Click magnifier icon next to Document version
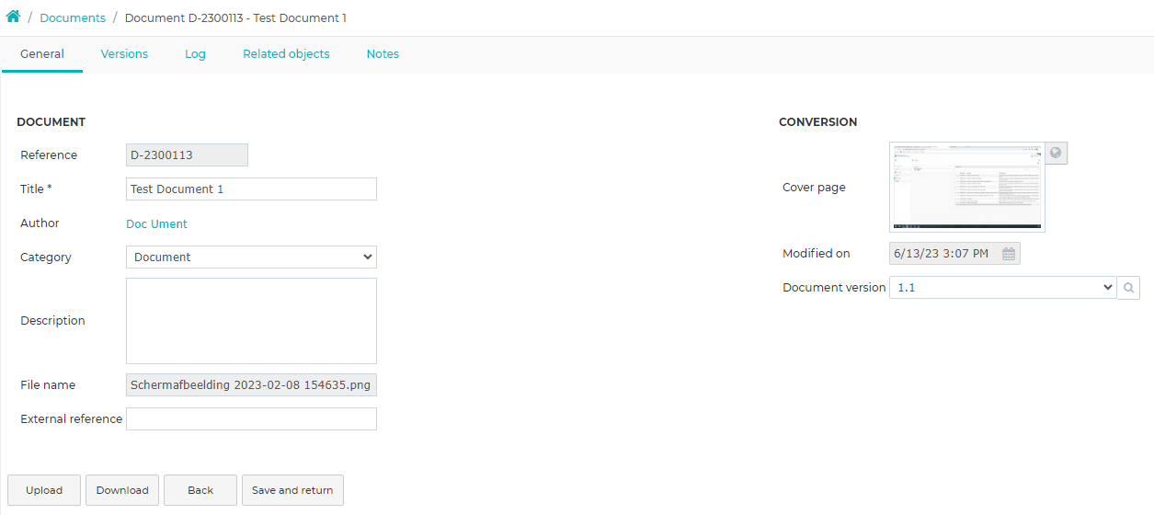1154x515 pixels. 1129,288
